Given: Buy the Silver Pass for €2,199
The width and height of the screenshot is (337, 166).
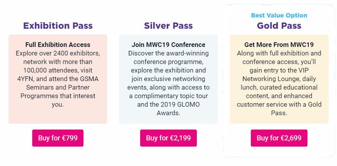Looking at the screenshot, I should (168, 138).
